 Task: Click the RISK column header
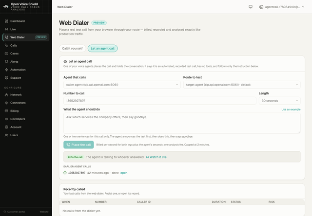[272, 202]
